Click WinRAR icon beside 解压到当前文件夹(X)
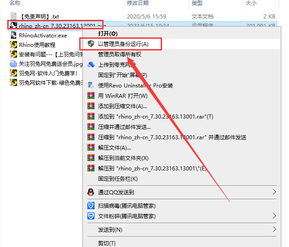Screen dimensions: 289x247 pos(91,158)
